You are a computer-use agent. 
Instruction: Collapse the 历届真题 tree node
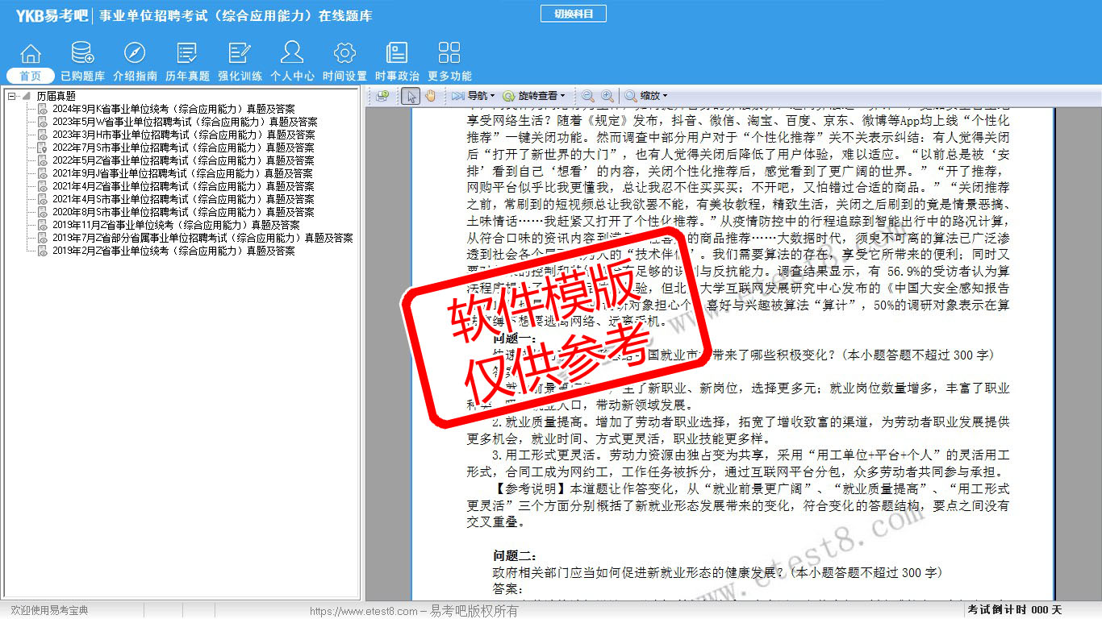[12, 96]
